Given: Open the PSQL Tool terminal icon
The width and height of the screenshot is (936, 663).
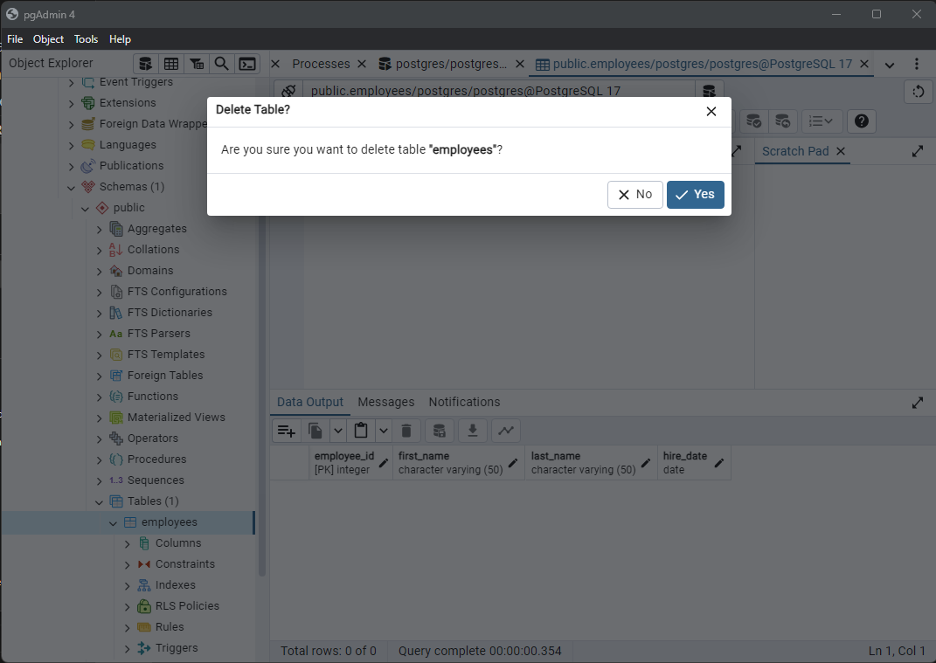Looking at the screenshot, I should [246, 63].
